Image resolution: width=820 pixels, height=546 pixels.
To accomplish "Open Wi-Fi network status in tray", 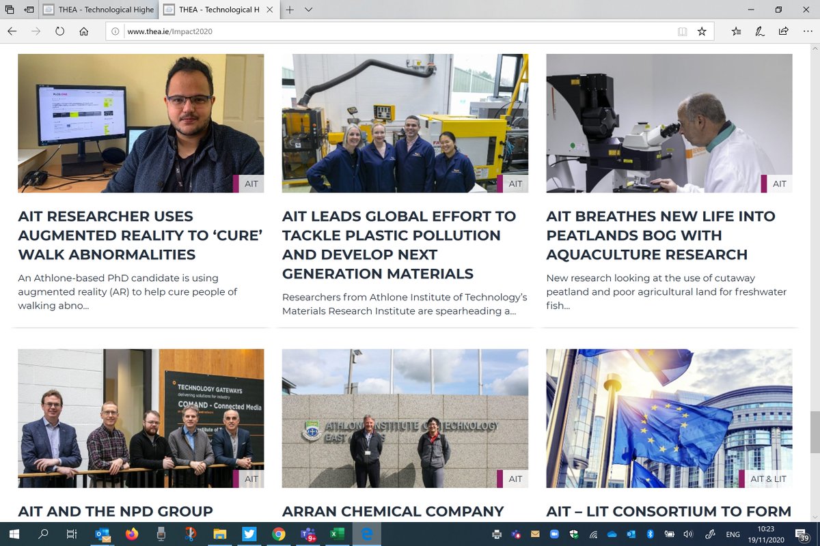I will pos(593,534).
